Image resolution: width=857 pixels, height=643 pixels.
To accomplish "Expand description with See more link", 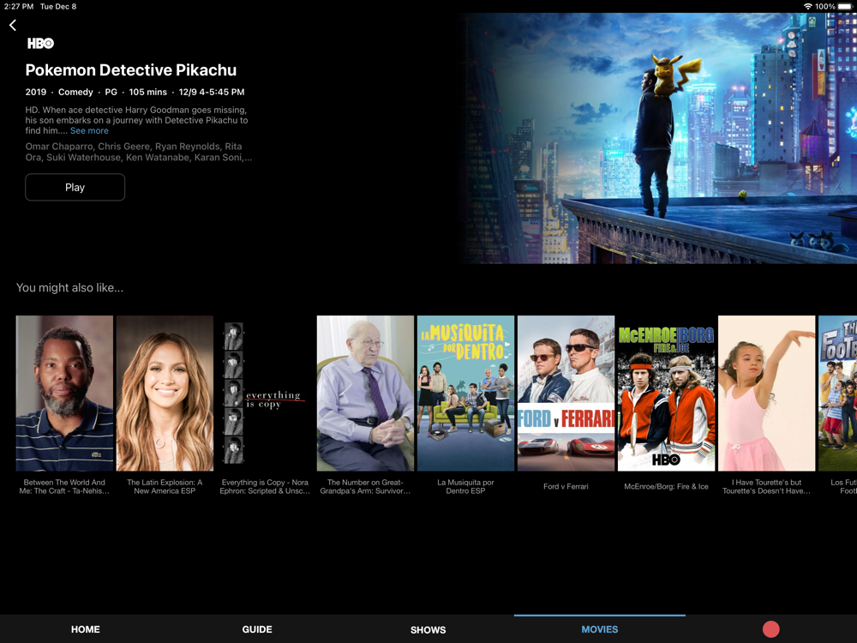I will click(x=89, y=130).
